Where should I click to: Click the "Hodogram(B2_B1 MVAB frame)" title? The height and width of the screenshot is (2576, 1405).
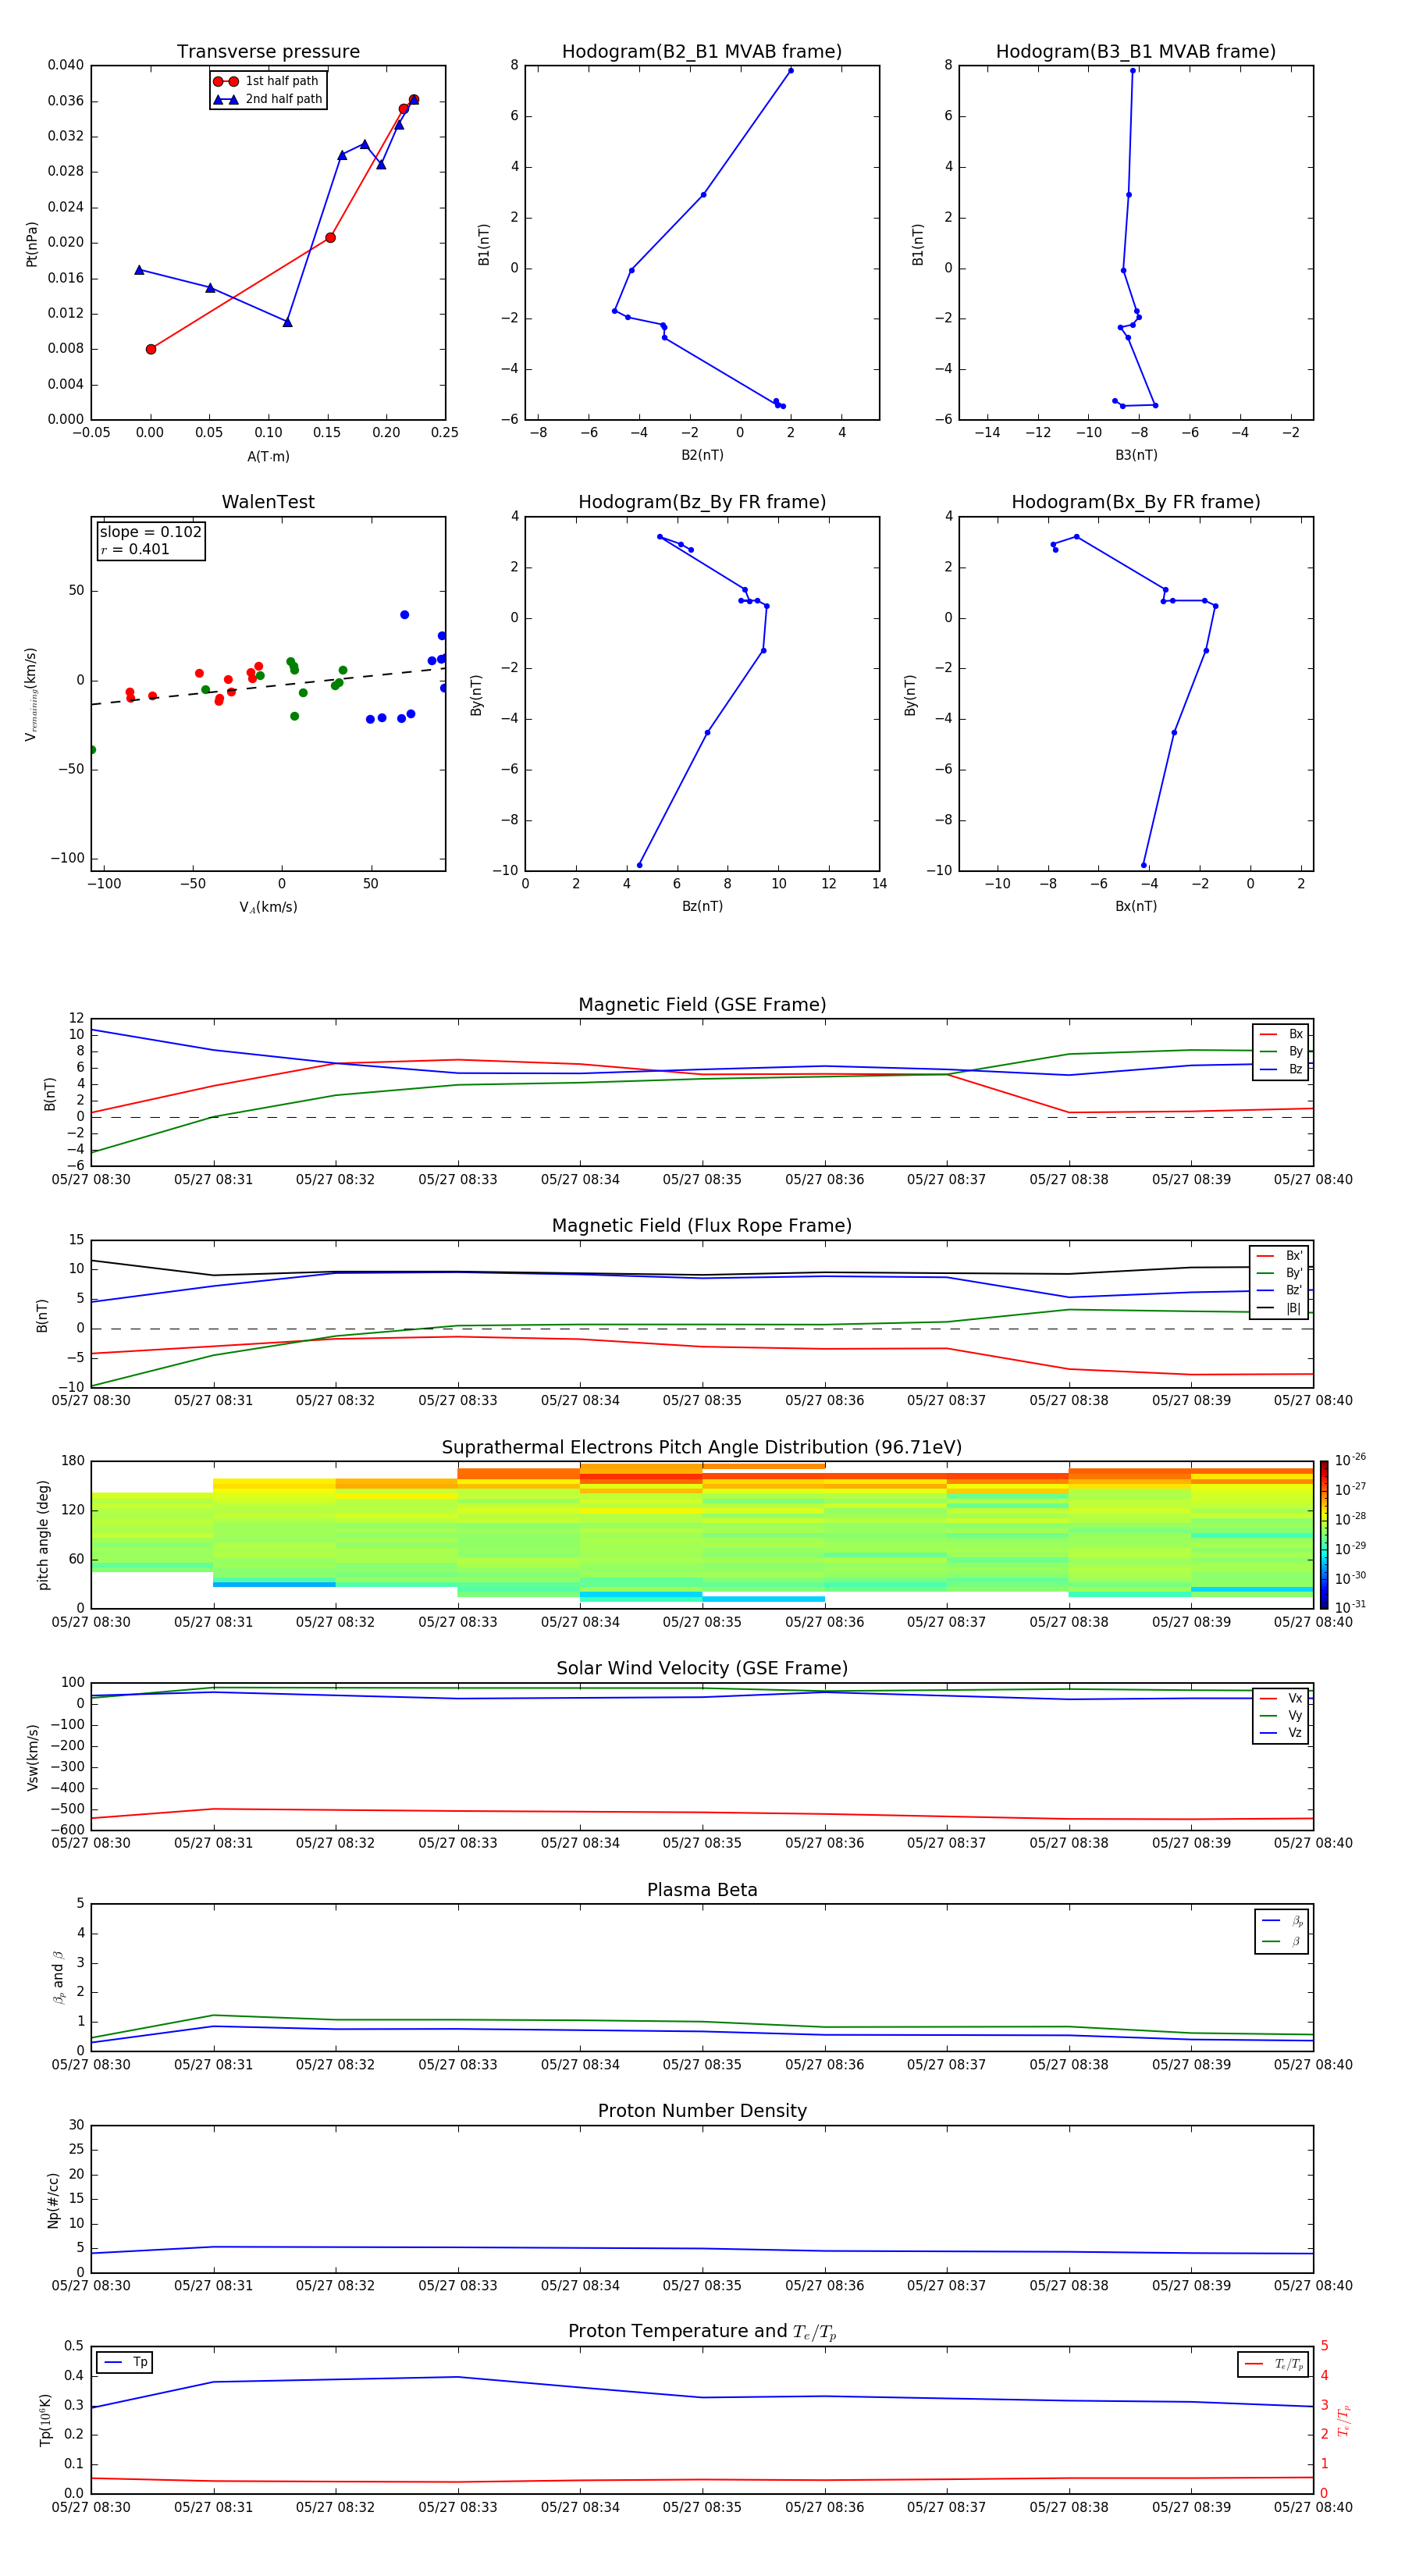click(702, 52)
